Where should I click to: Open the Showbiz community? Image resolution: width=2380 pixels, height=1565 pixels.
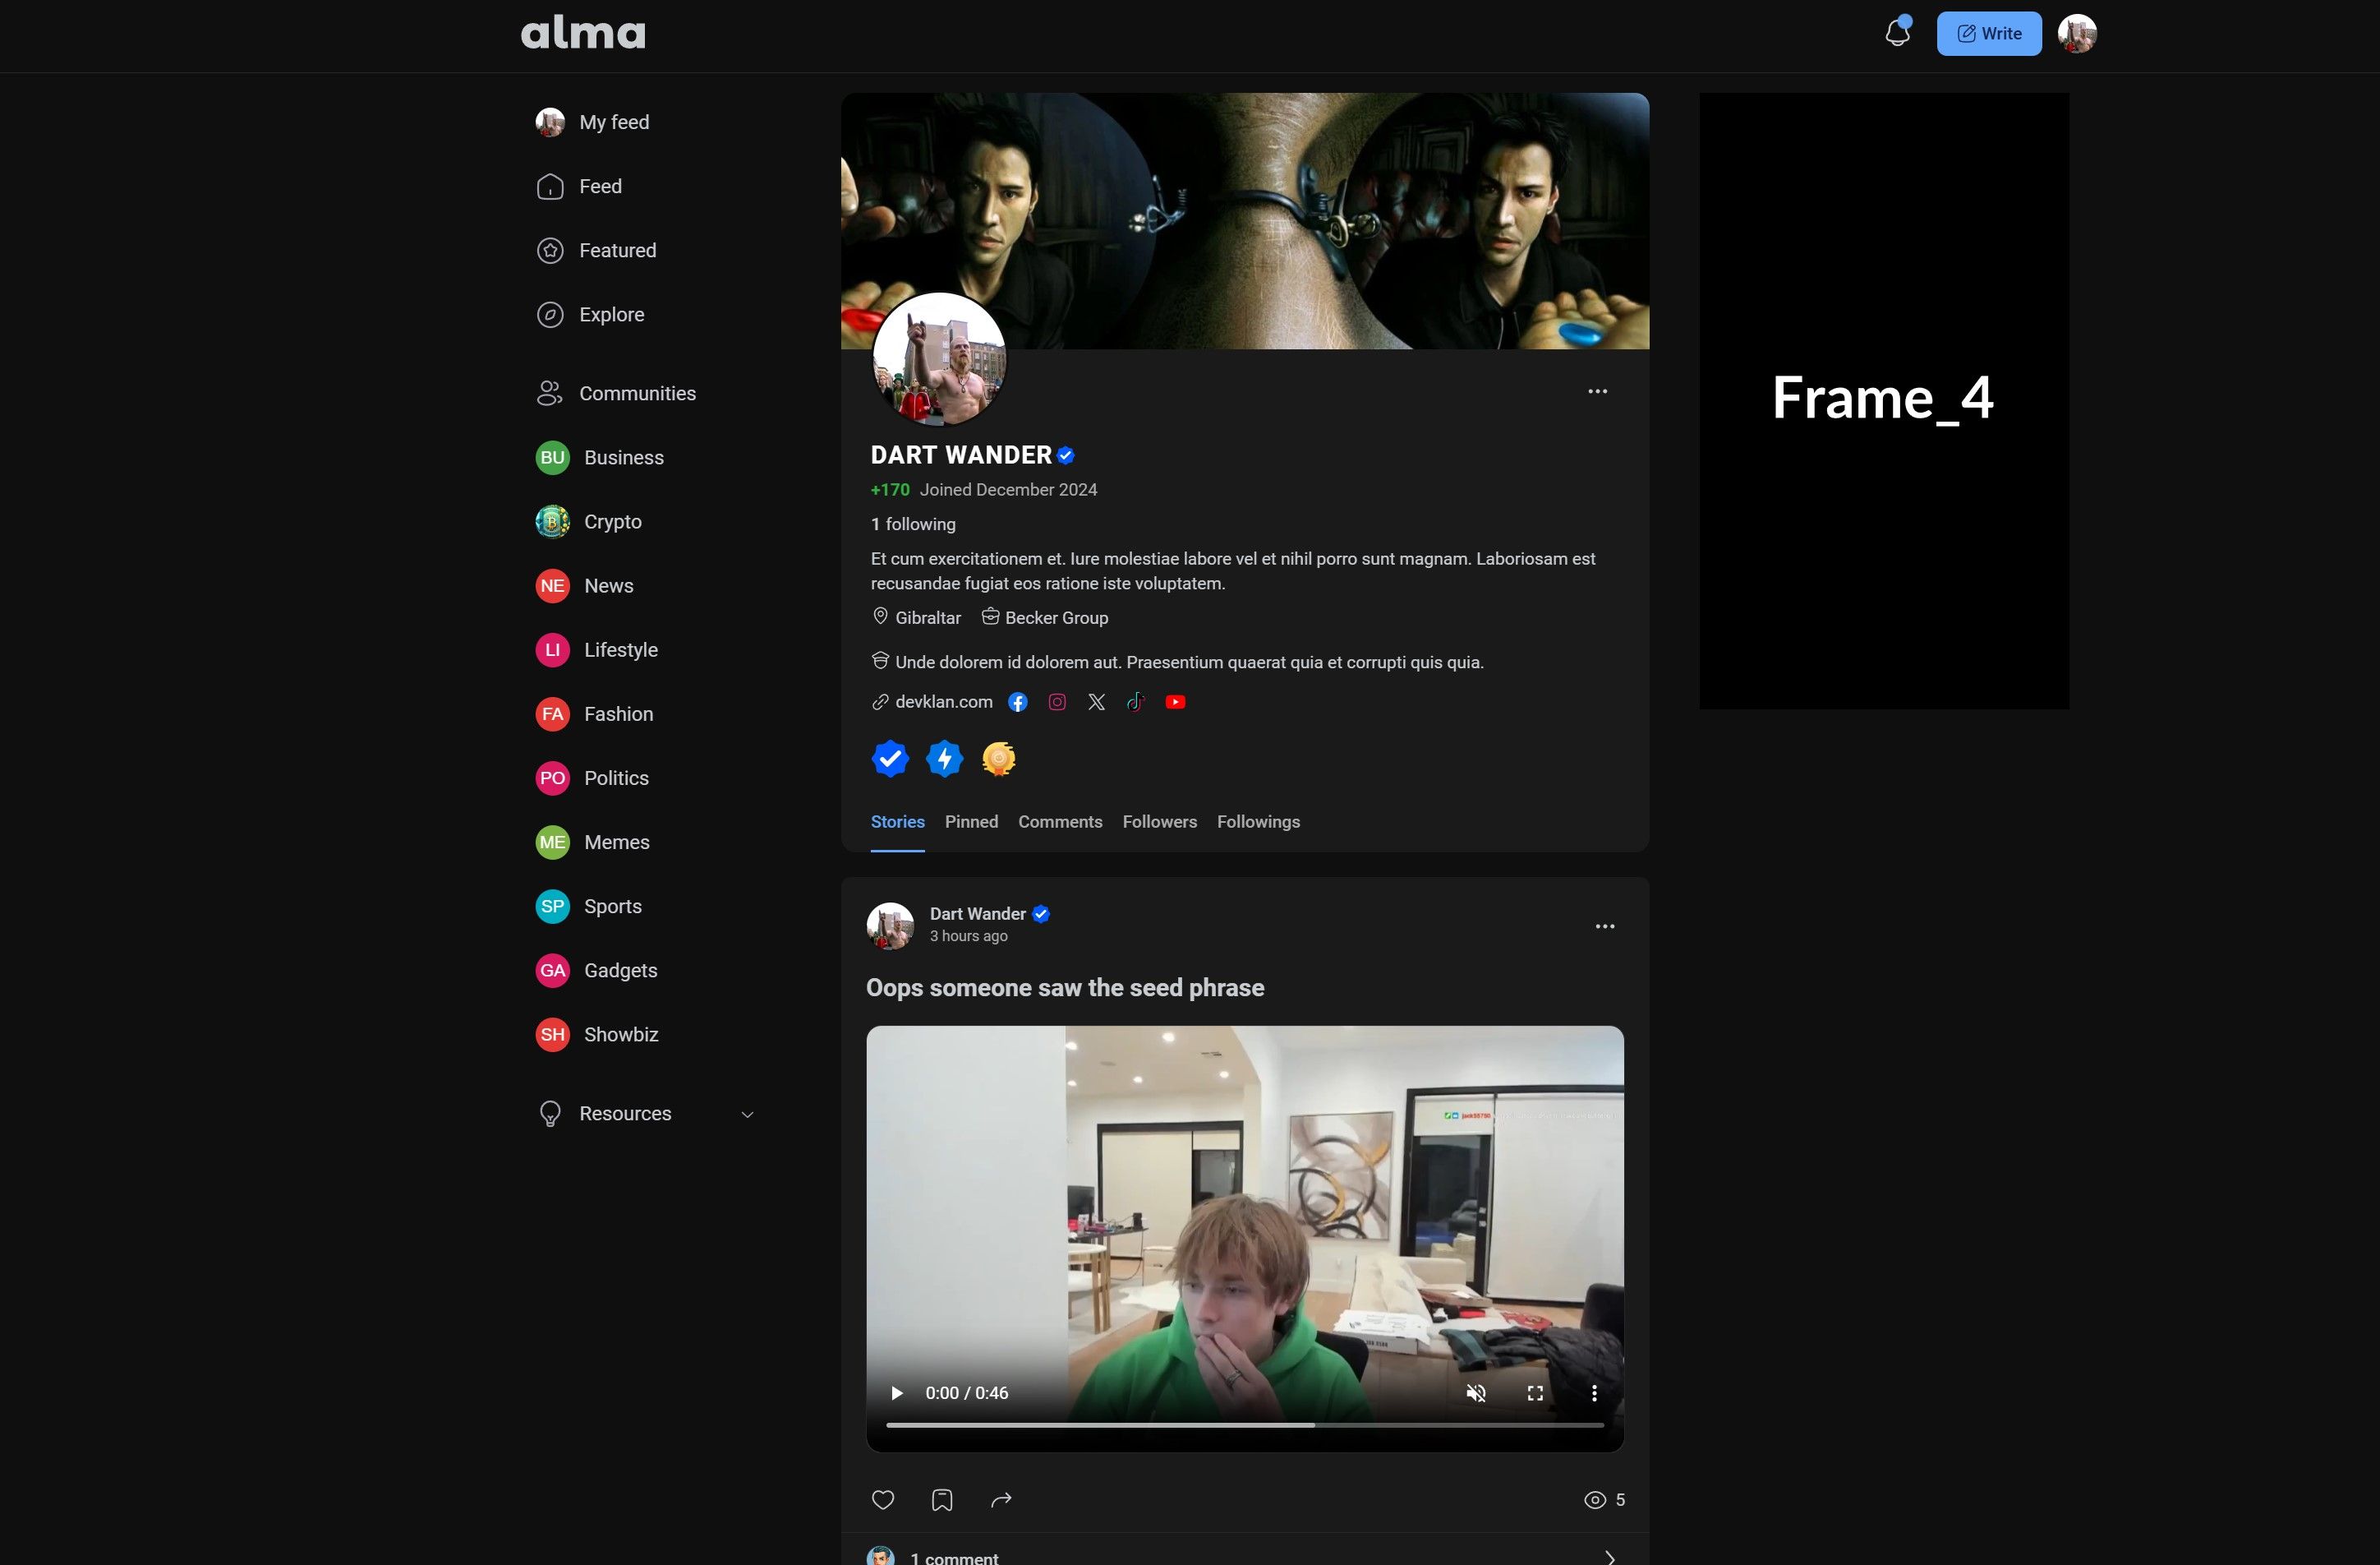597,1035
